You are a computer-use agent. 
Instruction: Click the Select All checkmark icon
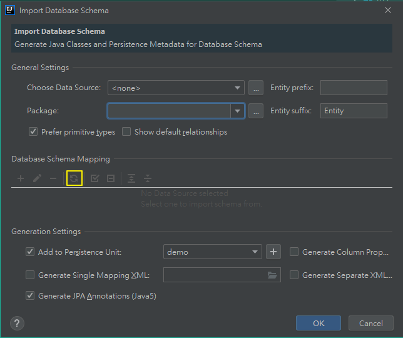94,178
